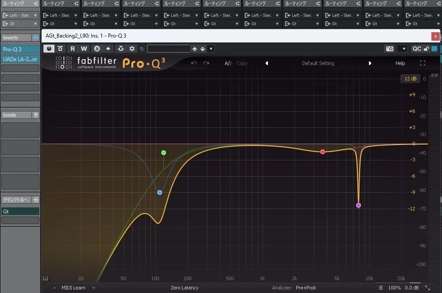Image resolution: width=442 pixels, height=293 pixels.
Task: Click the snapshot camera icon
Action: 390,49
